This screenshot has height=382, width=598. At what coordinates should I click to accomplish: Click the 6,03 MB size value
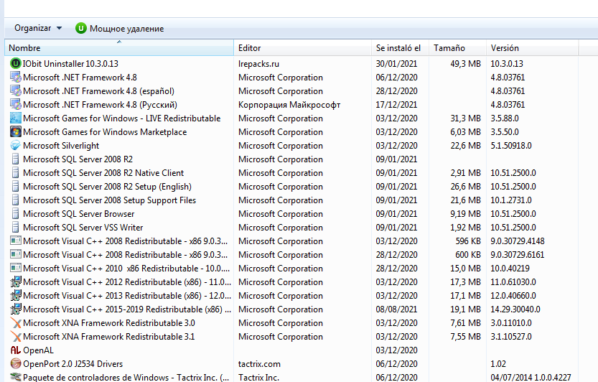(465, 132)
